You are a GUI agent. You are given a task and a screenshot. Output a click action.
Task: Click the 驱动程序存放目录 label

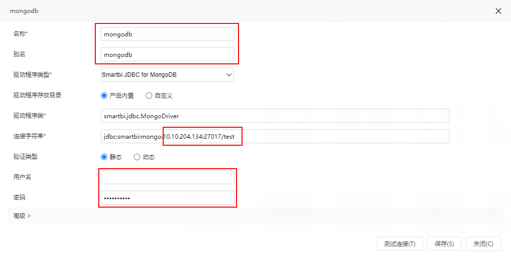click(x=37, y=95)
